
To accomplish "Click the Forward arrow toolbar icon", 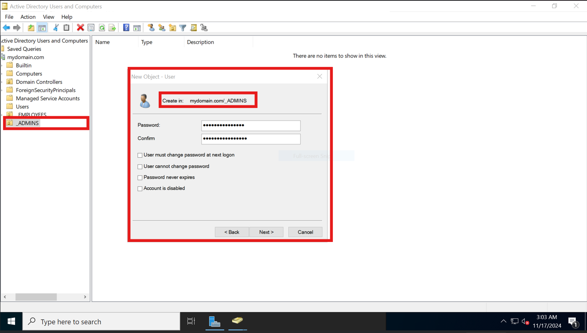I will 17,28.
